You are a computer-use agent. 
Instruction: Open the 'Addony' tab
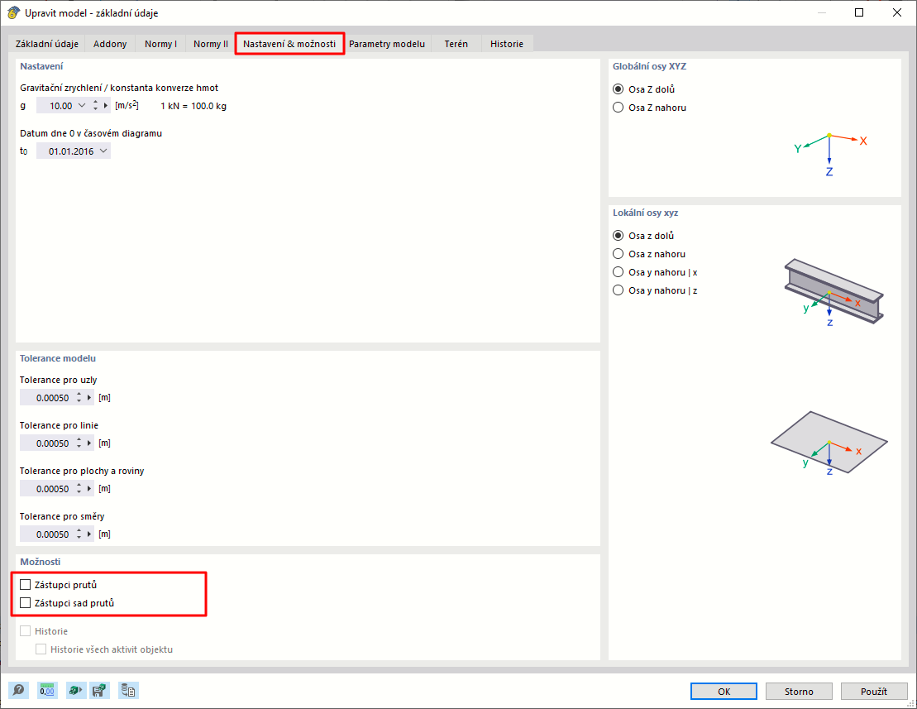coord(110,44)
